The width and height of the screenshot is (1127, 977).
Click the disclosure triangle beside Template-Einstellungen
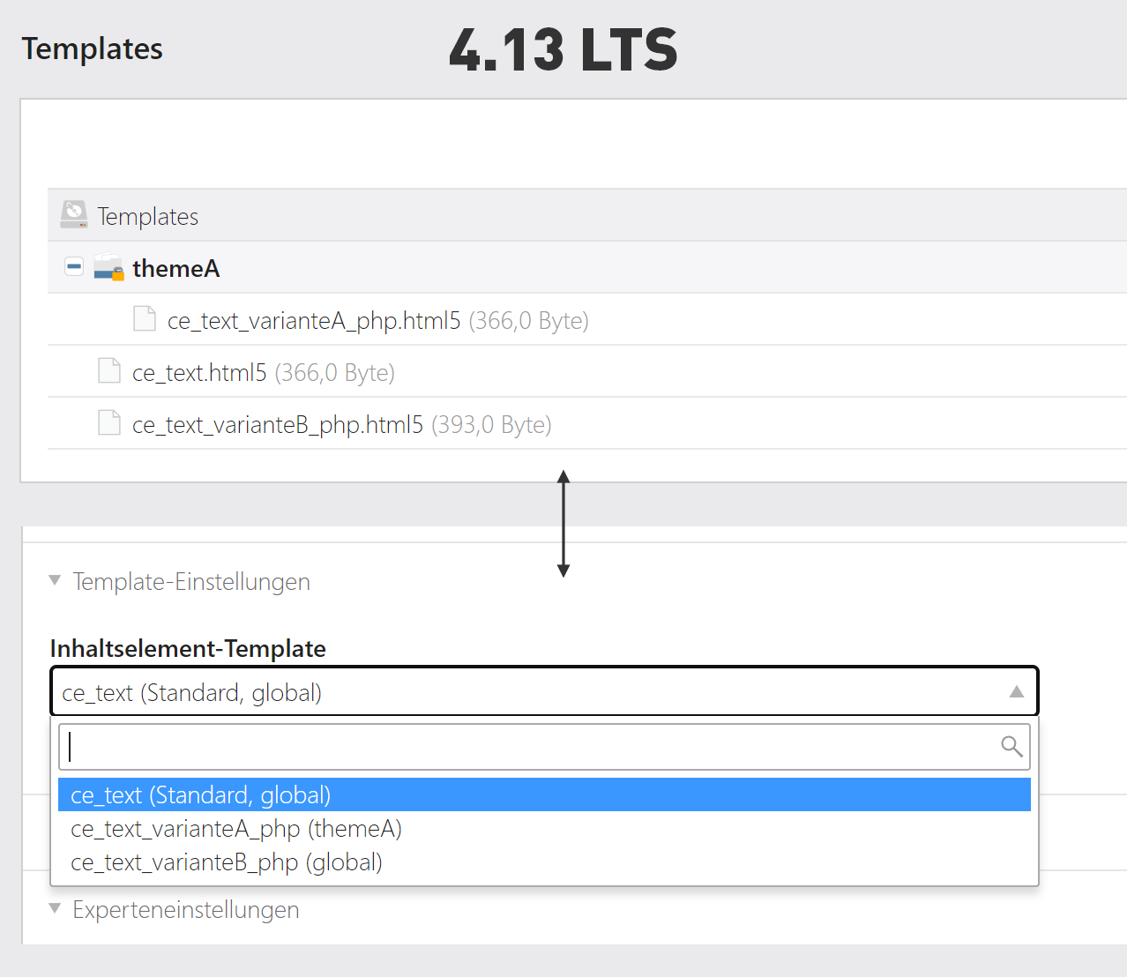[54, 579]
